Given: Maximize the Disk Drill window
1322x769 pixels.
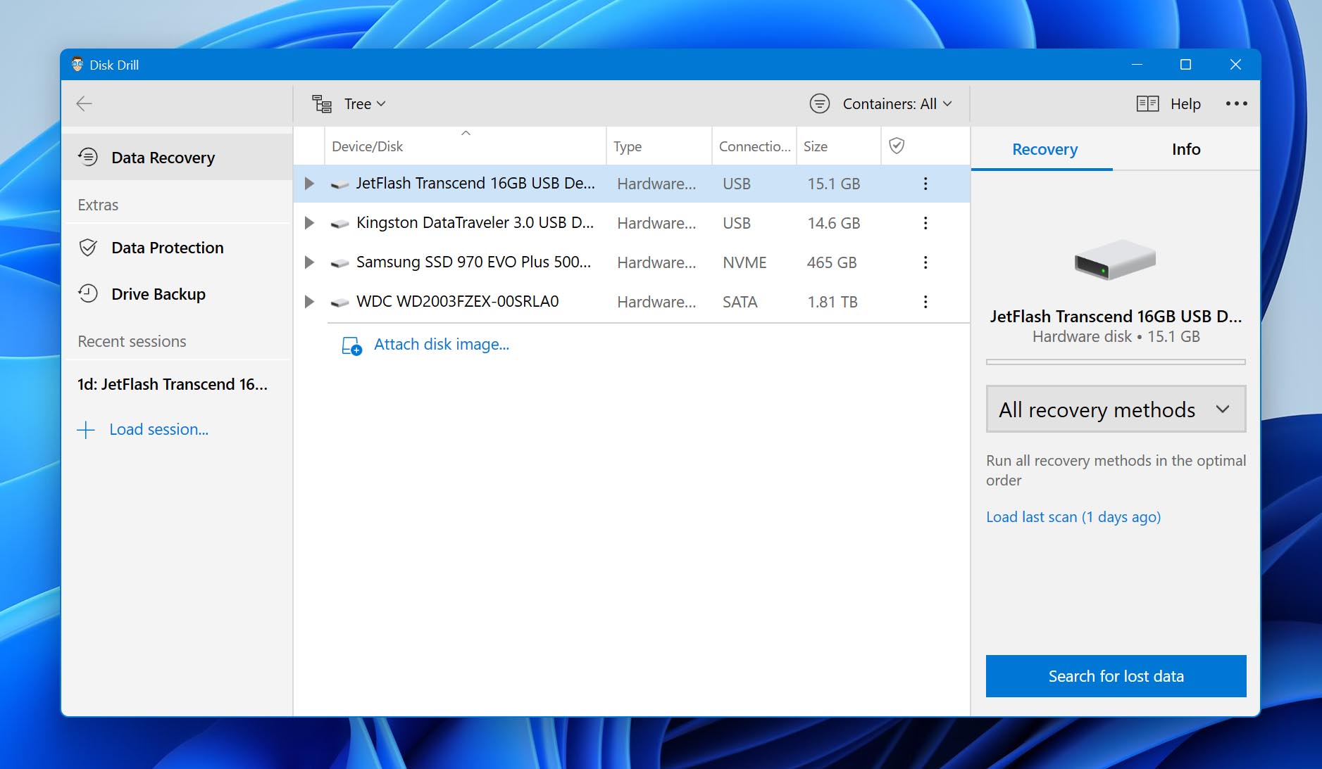Looking at the screenshot, I should [1185, 65].
